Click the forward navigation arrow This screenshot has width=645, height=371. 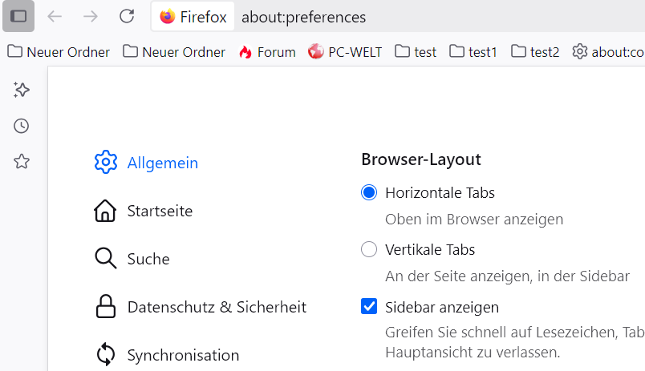coord(91,16)
